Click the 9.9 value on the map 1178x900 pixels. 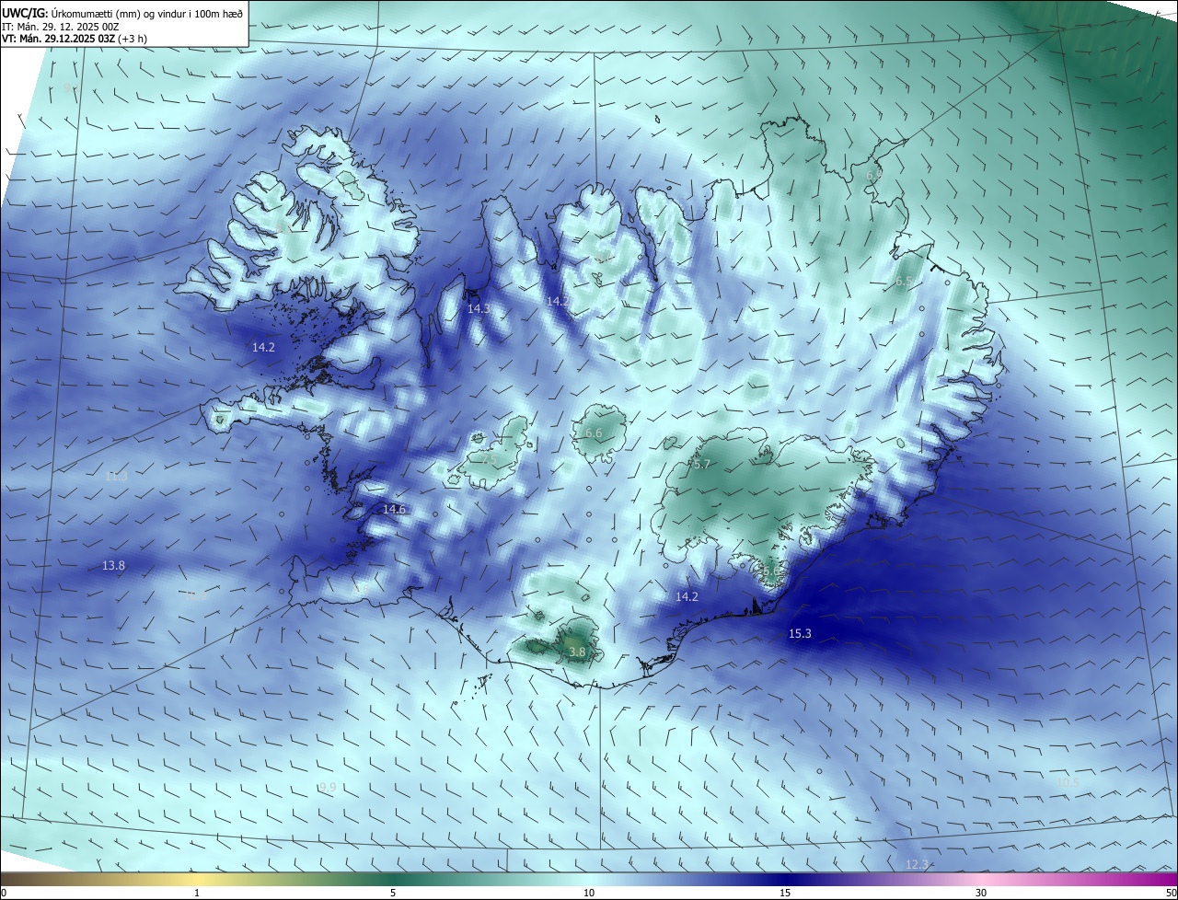(328, 787)
